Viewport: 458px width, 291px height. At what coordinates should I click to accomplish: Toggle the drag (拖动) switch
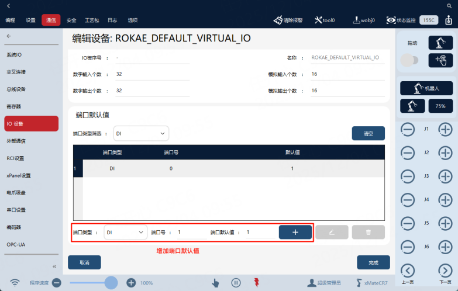tap(409, 60)
